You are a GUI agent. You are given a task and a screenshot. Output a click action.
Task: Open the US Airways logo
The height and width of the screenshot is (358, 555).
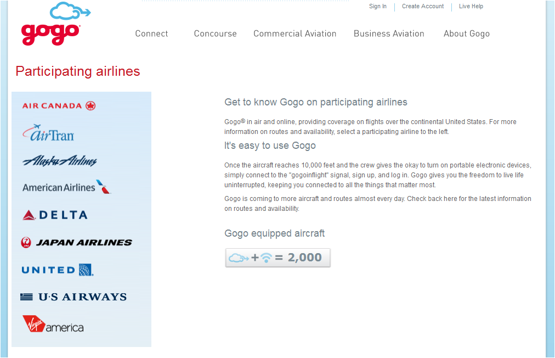(x=73, y=297)
